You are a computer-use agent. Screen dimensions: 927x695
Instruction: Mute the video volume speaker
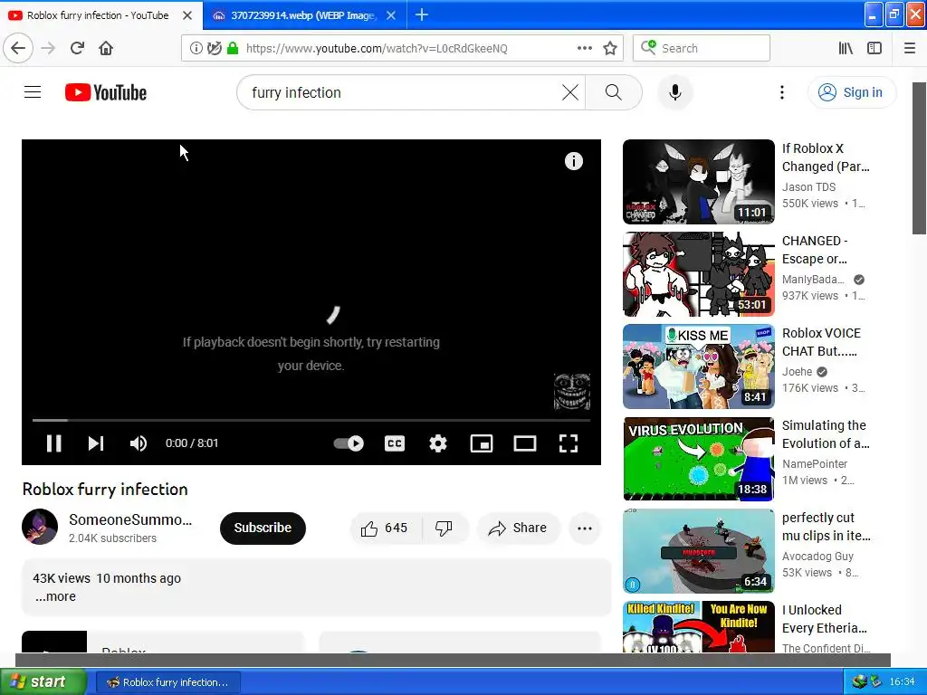(138, 443)
